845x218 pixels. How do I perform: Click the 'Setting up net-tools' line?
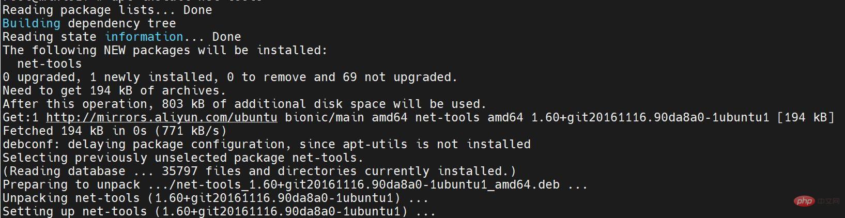point(219,211)
